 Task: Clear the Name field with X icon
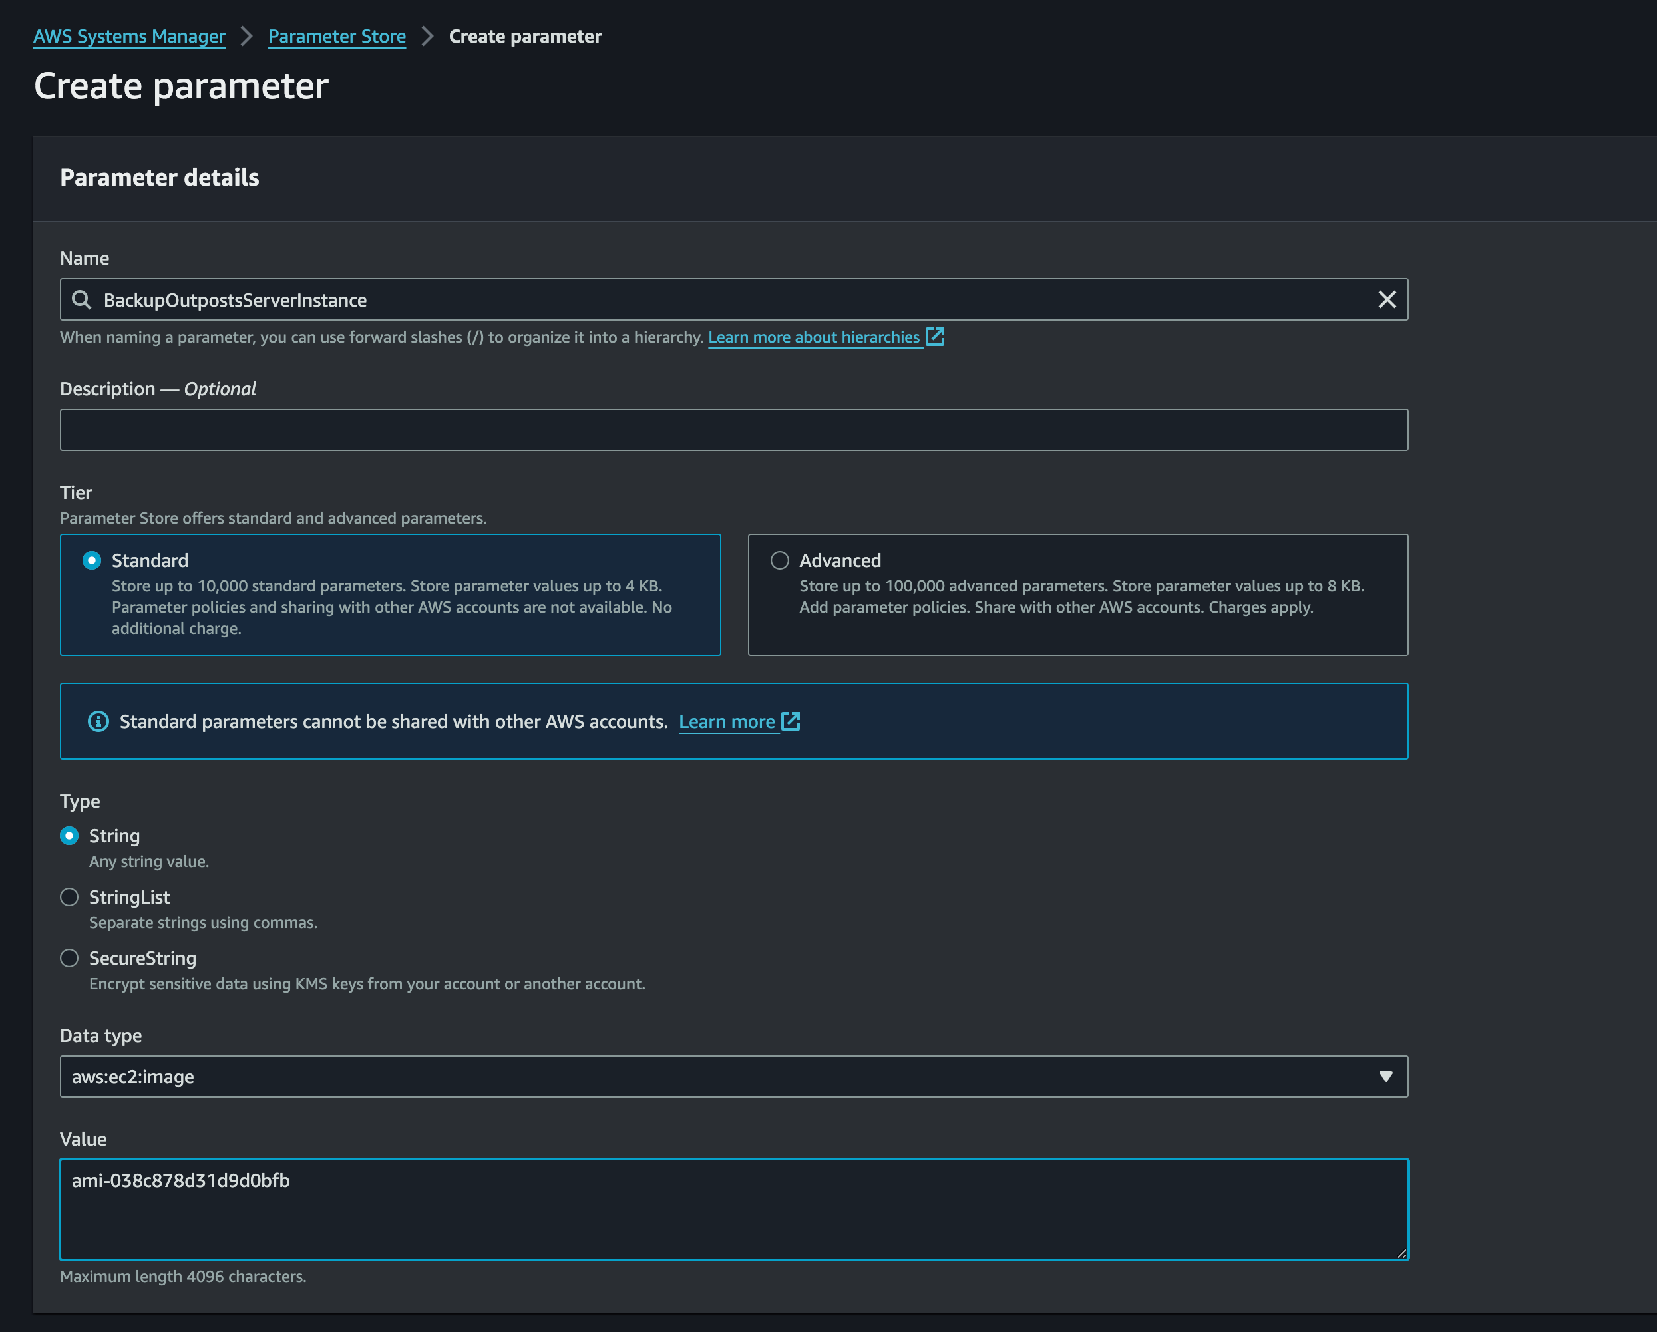click(x=1386, y=300)
